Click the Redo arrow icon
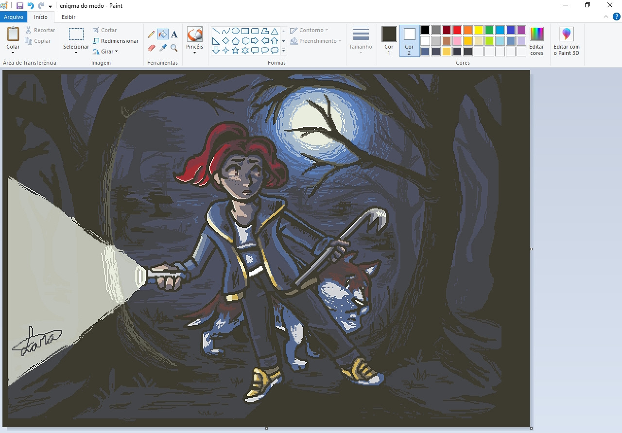 [41, 6]
